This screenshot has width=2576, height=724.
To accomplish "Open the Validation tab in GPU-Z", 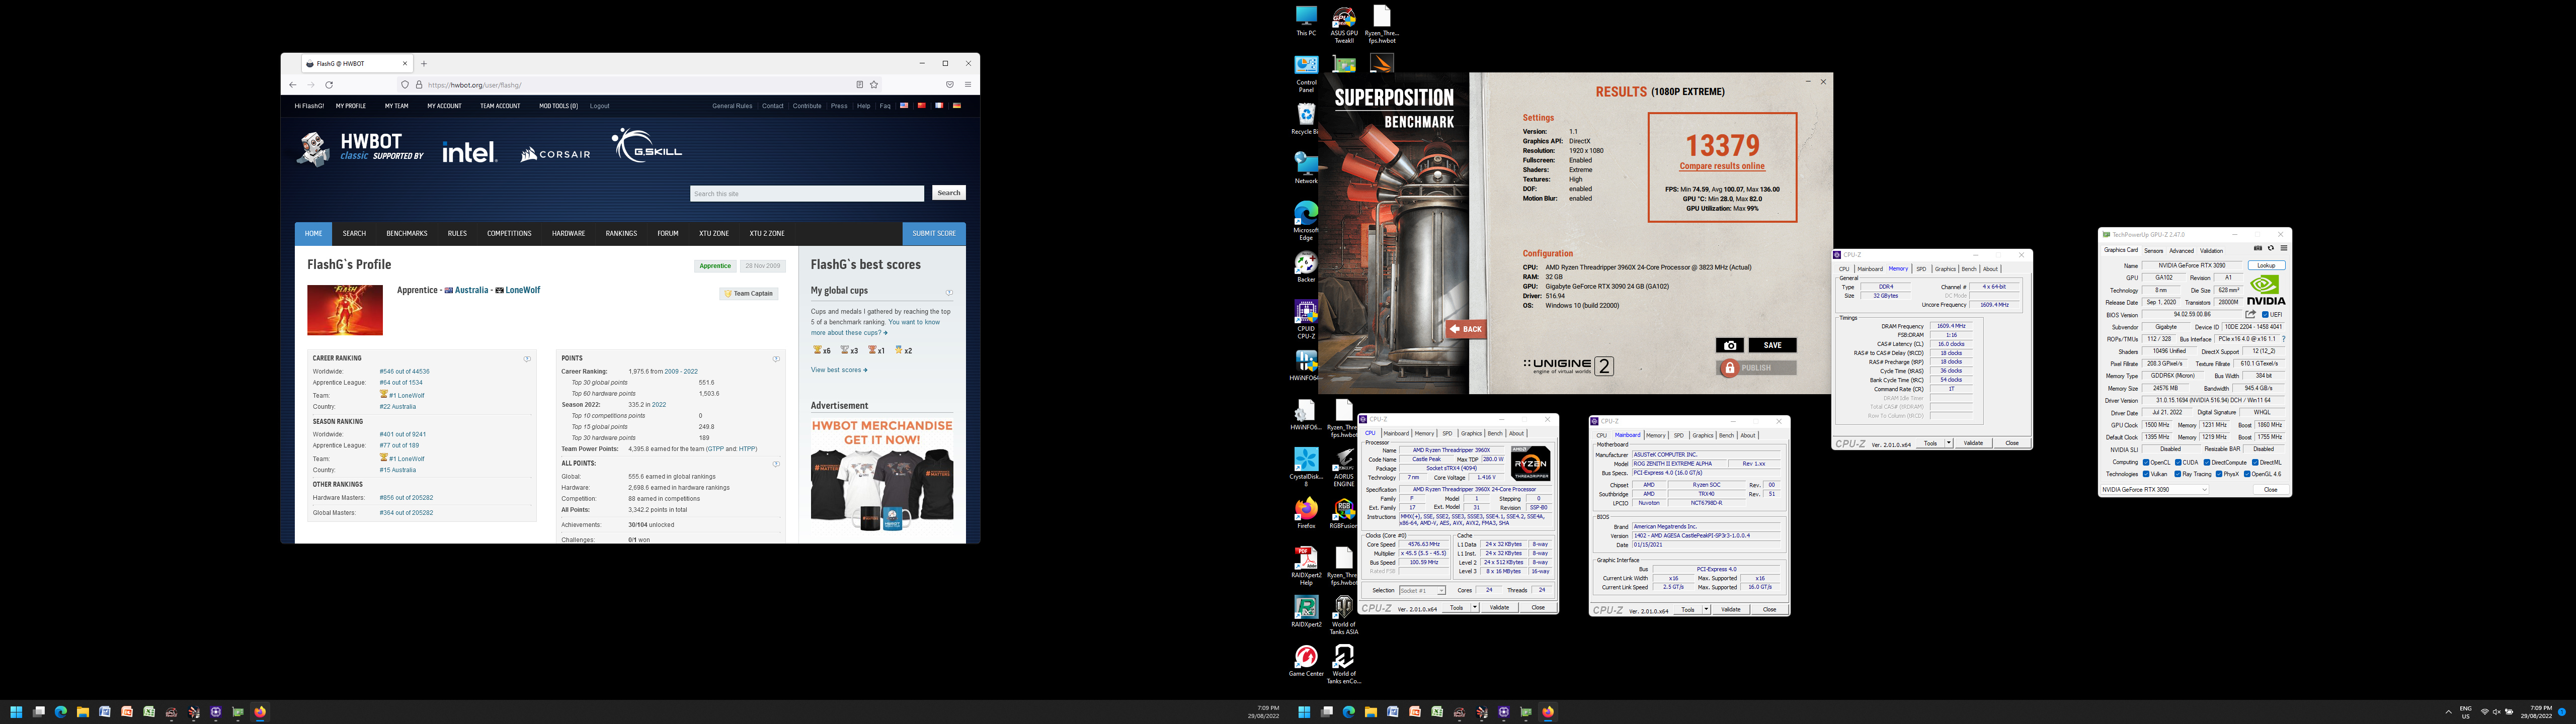I will 2212,251.
